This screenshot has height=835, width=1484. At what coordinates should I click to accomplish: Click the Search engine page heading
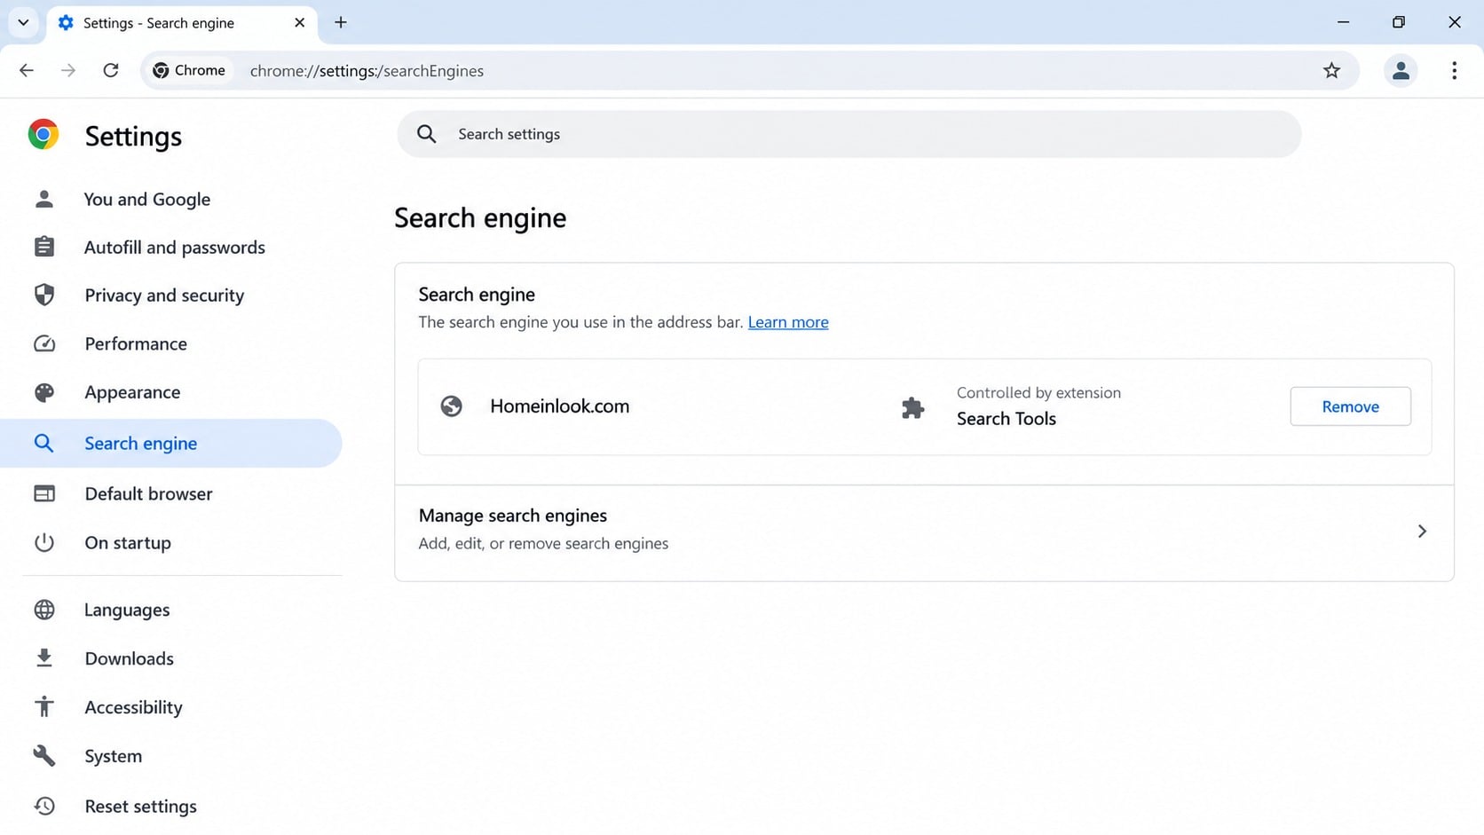(x=480, y=218)
